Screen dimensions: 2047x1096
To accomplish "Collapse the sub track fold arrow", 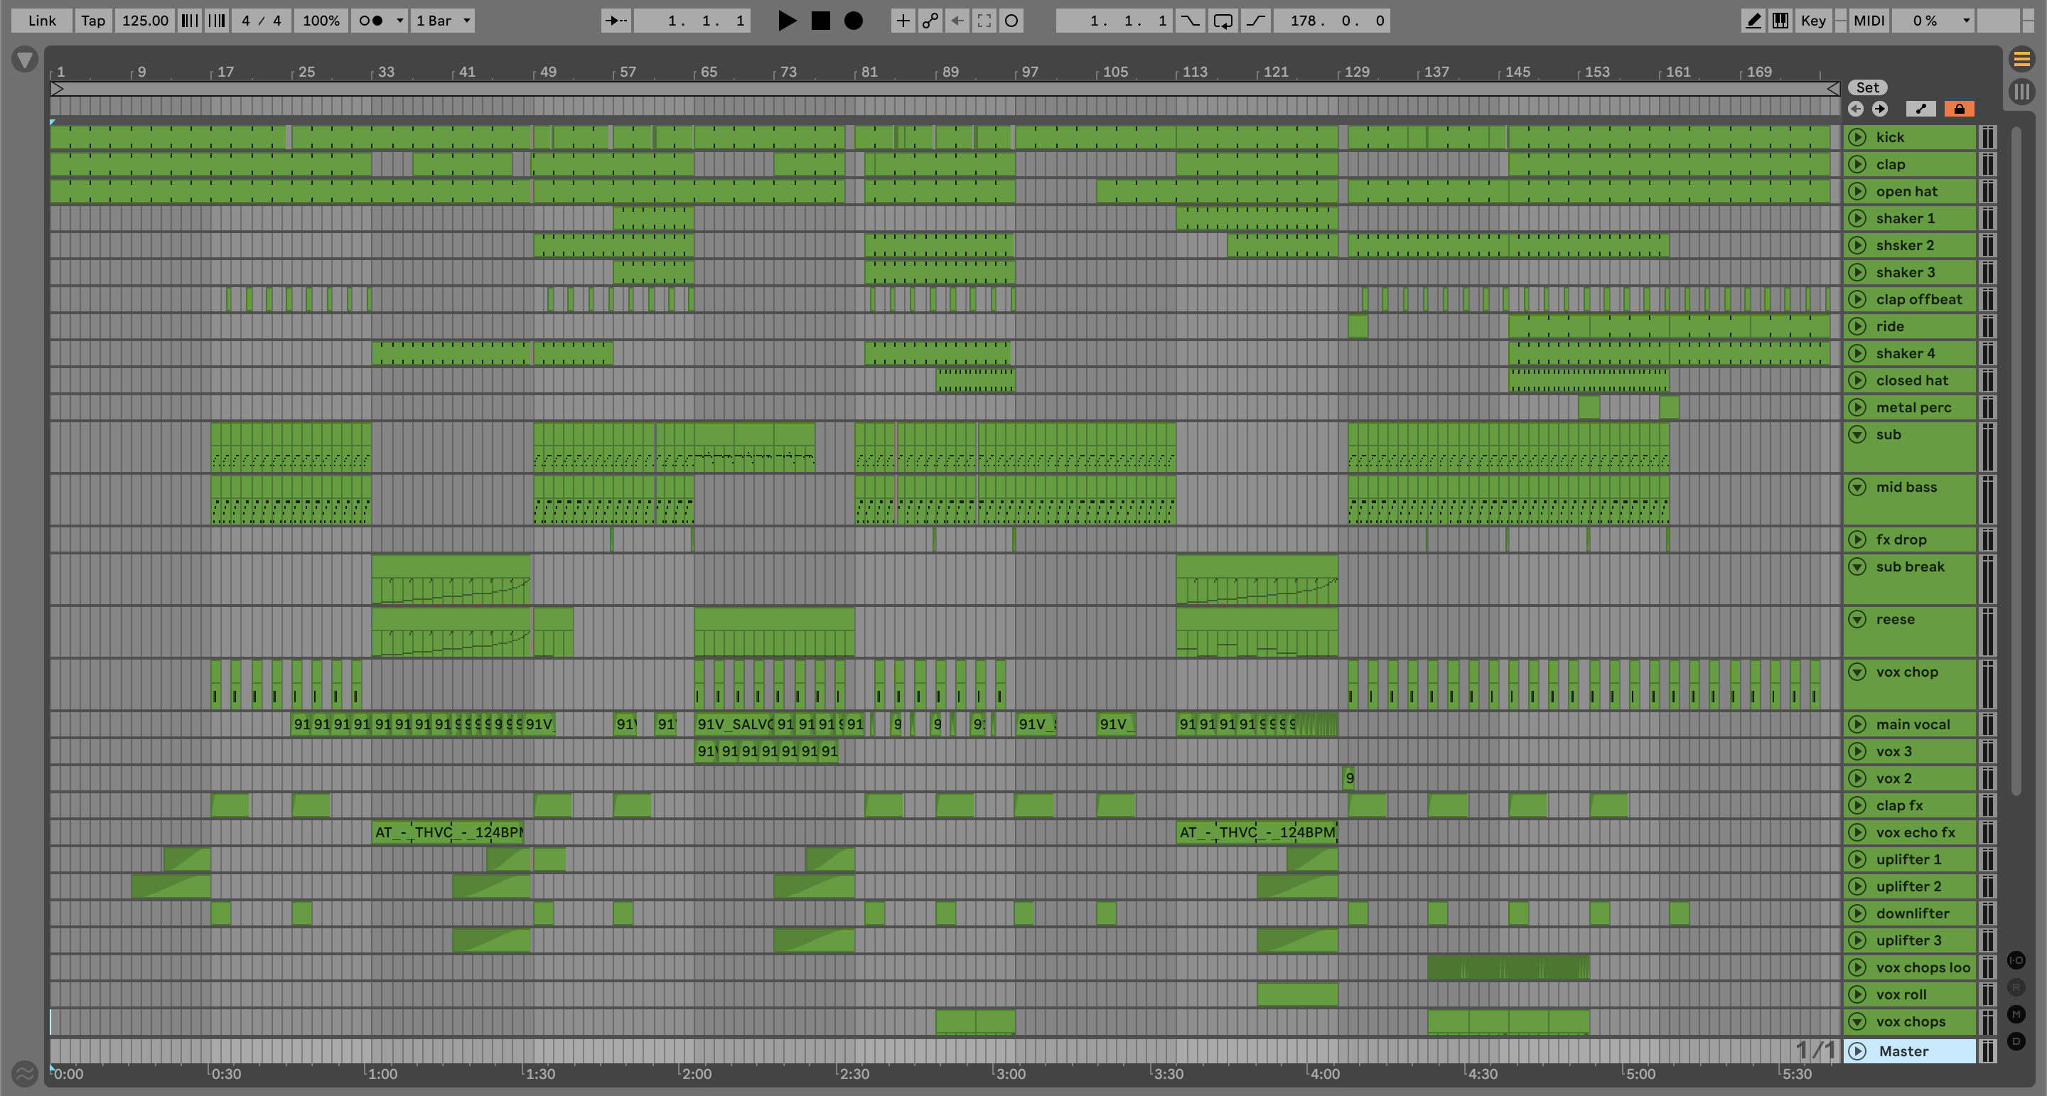I will (x=1857, y=435).
